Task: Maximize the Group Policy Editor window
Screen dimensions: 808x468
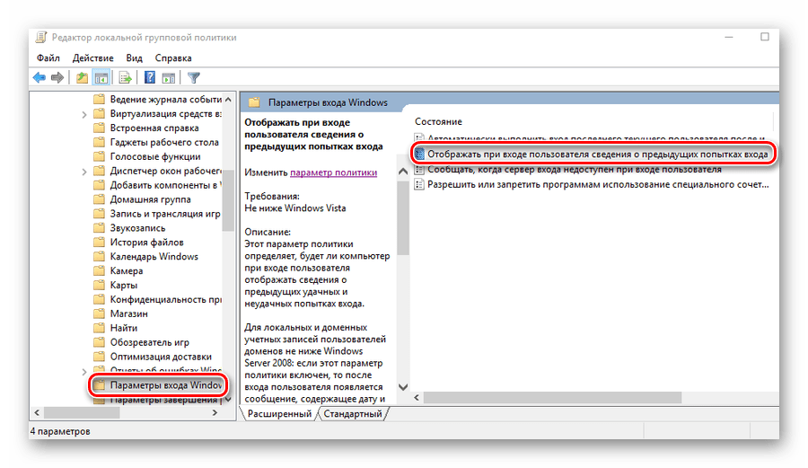Action: pos(765,37)
